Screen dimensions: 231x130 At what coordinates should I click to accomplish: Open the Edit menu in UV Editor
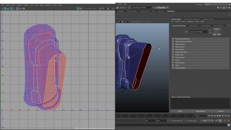tap(3, 5)
